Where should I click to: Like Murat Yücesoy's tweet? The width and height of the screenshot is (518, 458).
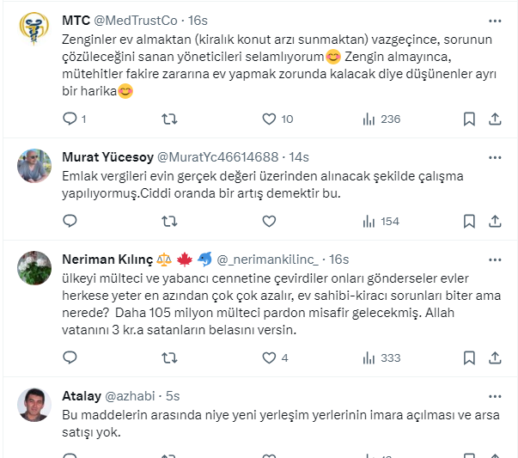[269, 221]
